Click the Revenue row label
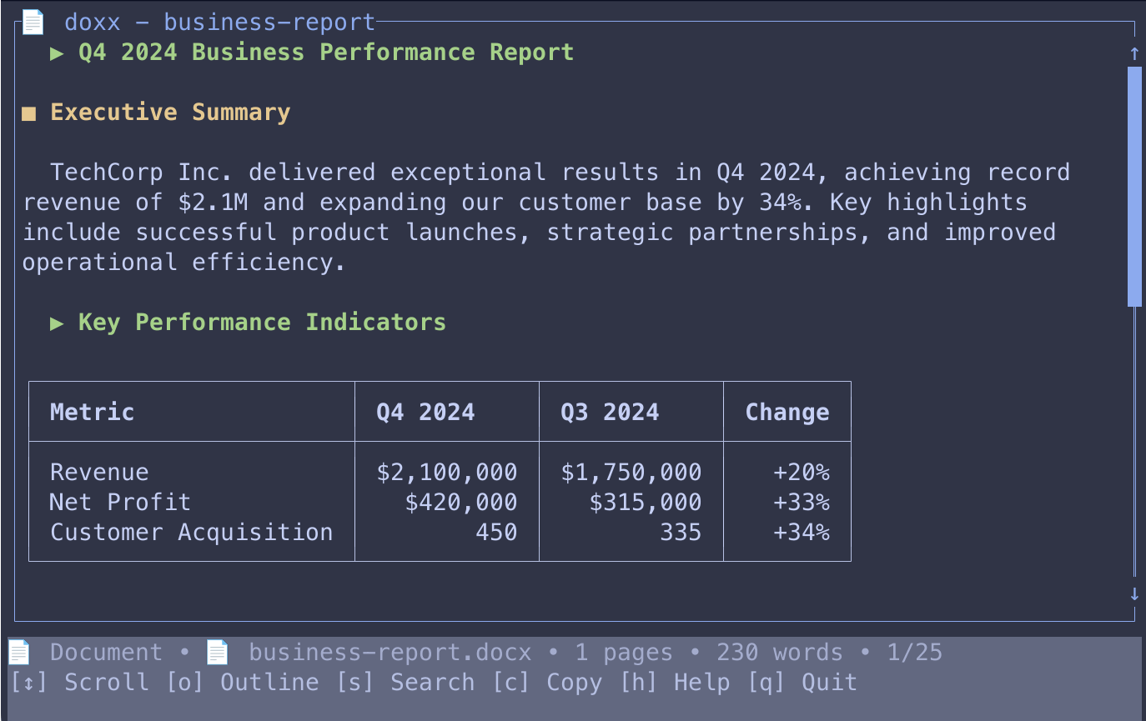 click(x=99, y=473)
